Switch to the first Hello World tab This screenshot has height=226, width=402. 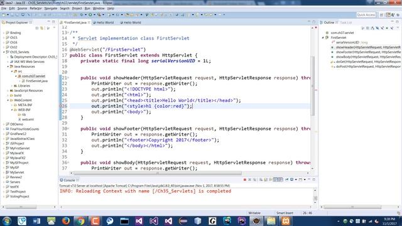coord(103,23)
